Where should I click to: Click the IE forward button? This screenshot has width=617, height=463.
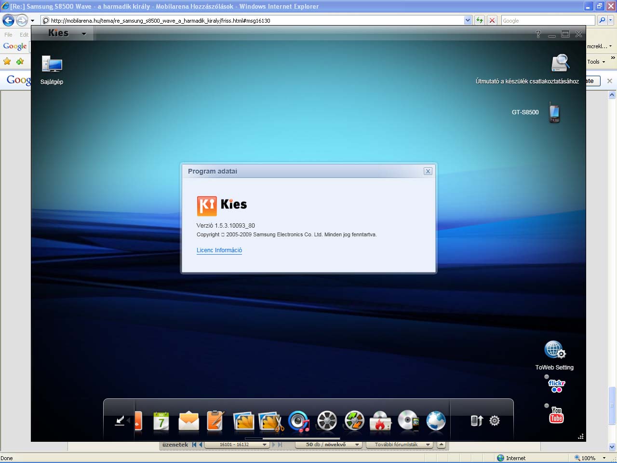tap(22, 20)
